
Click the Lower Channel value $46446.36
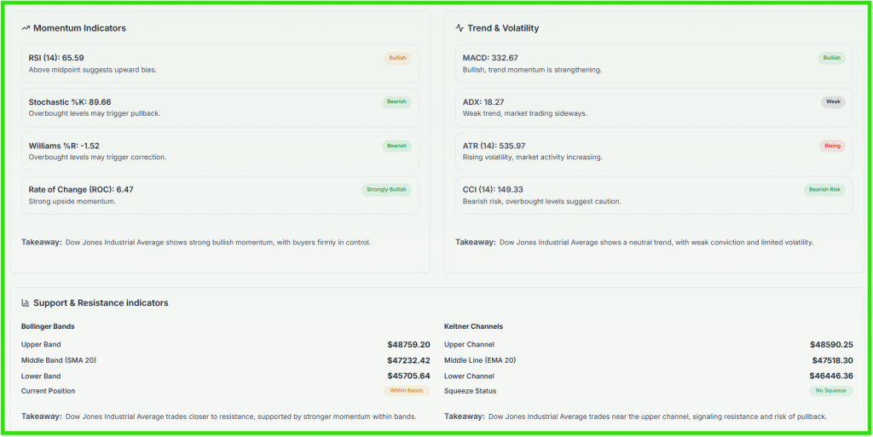coord(831,376)
